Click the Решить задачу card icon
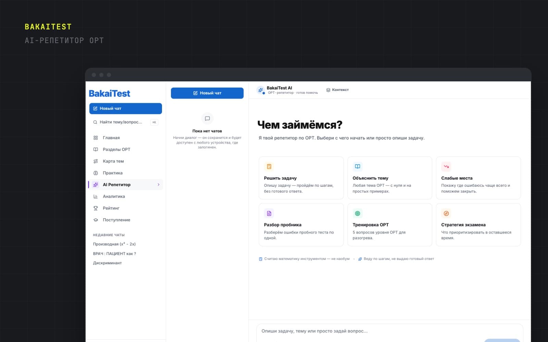This screenshot has height=342, width=548. [269, 167]
